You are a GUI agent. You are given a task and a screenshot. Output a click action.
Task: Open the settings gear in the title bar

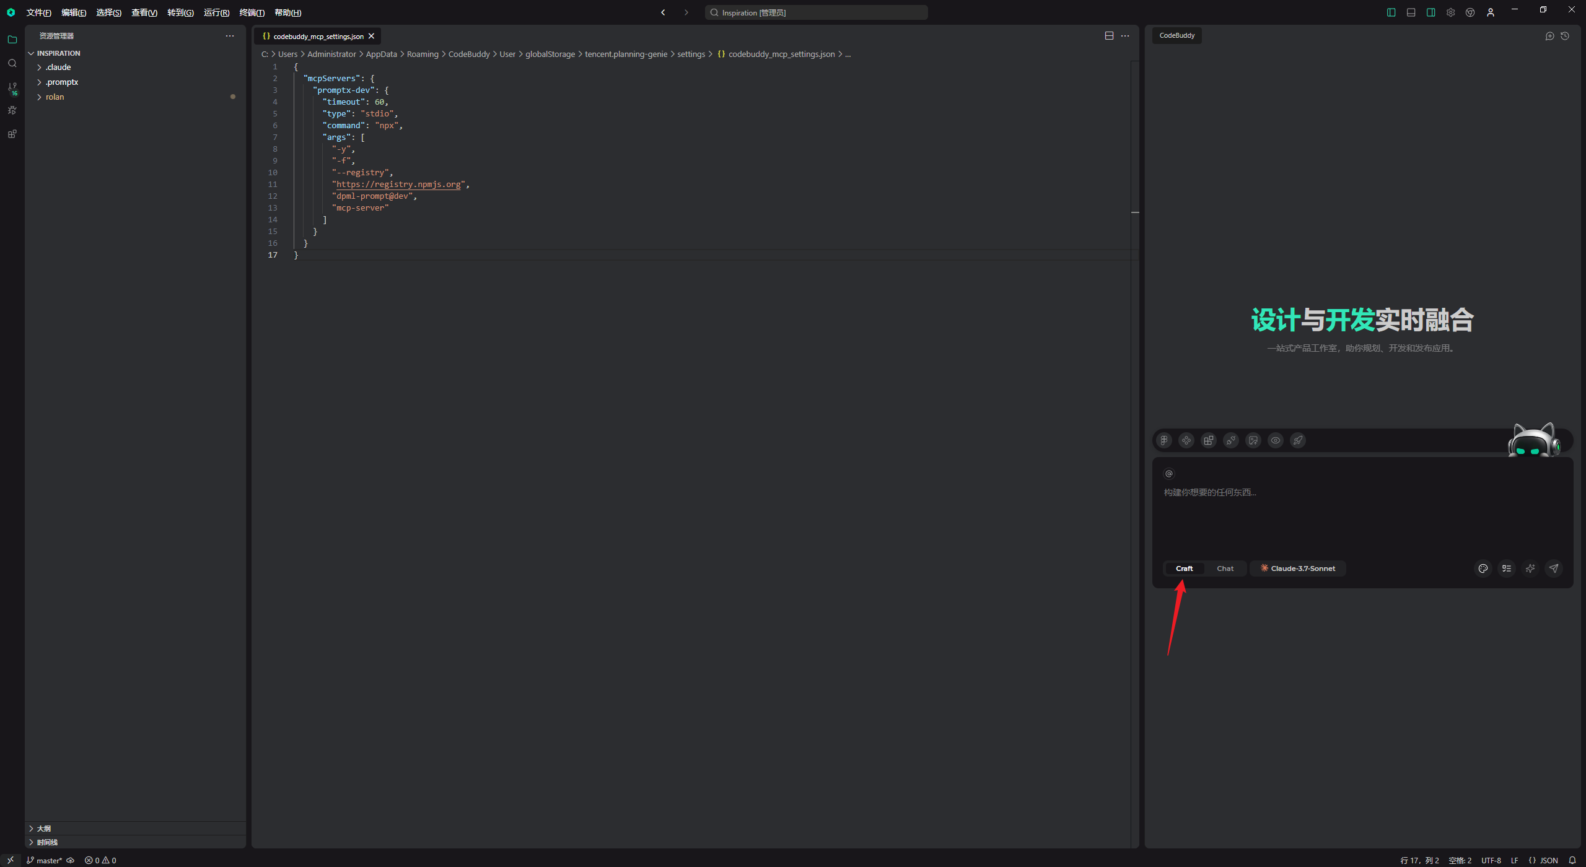point(1451,12)
